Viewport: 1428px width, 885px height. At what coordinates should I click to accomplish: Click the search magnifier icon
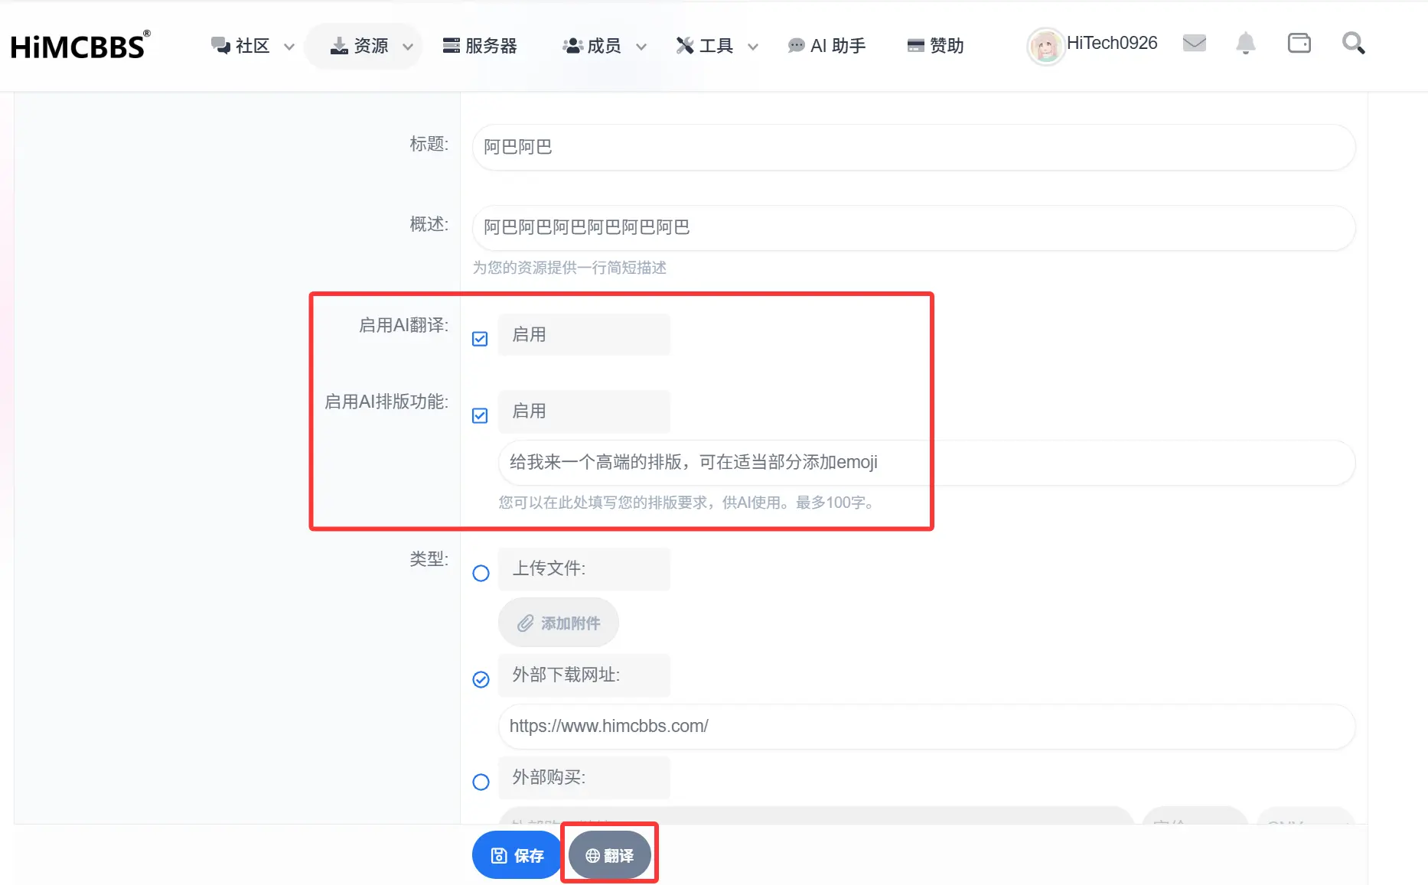click(1353, 44)
